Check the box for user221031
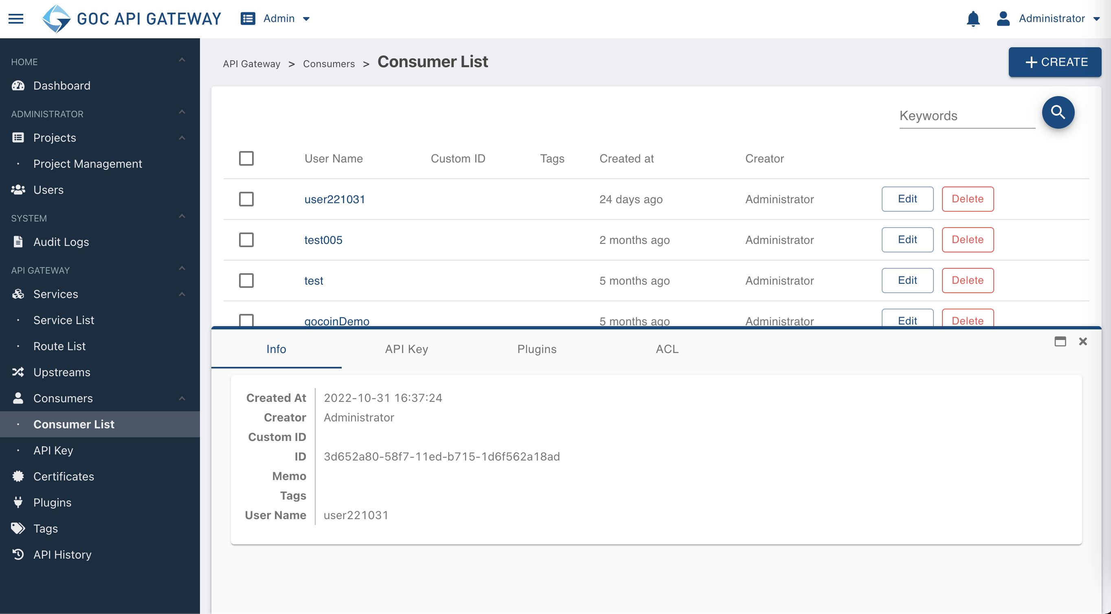Image resolution: width=1111 pixels, height=614 pixels. (246, 199)
